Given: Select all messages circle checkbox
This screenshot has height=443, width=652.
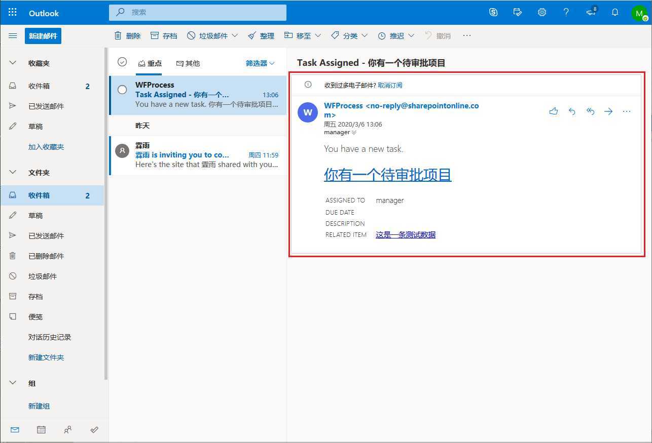Looking at the screenshot, I should click(122, 62).
